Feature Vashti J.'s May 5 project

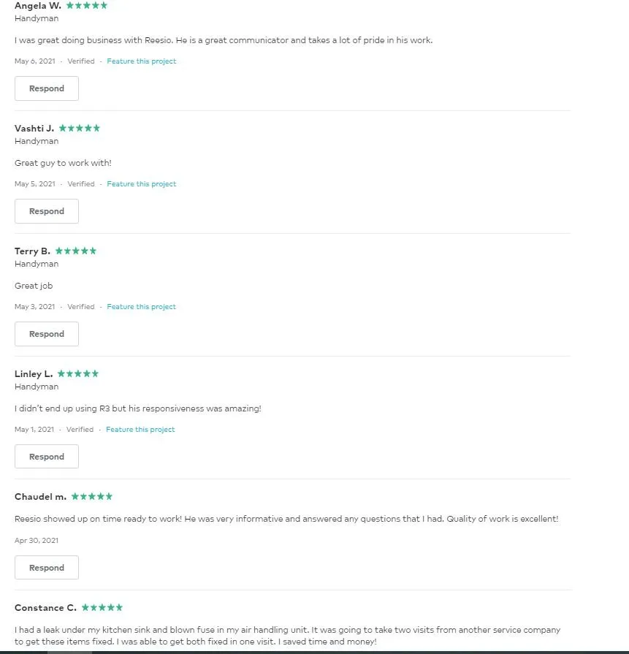pos(142,184)
